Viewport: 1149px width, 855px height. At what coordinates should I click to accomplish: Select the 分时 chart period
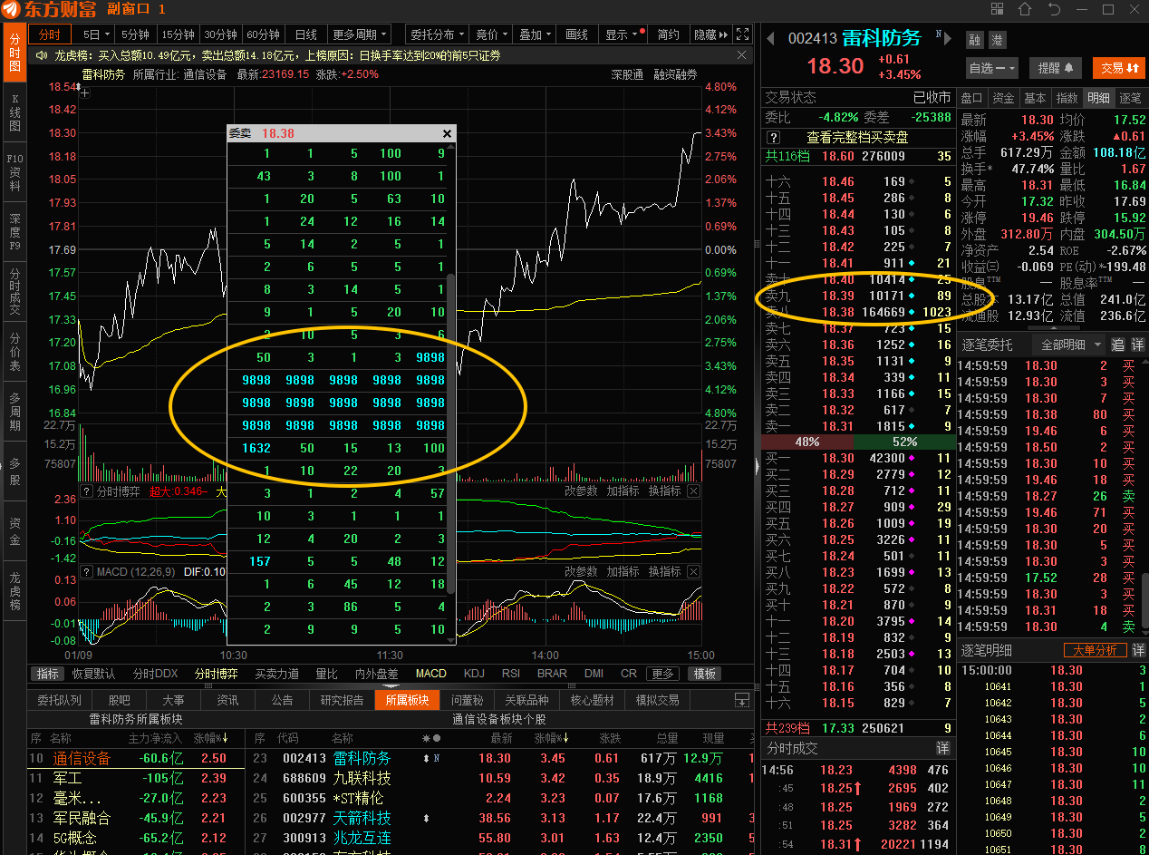tap(51, 34)
